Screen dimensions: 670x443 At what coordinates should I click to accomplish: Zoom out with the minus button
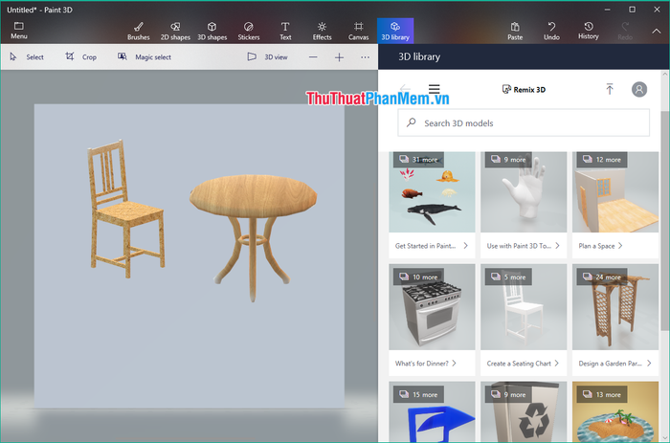313,56
